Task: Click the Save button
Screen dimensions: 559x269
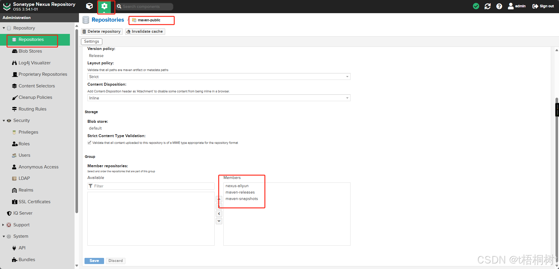Action: [94, 261]
